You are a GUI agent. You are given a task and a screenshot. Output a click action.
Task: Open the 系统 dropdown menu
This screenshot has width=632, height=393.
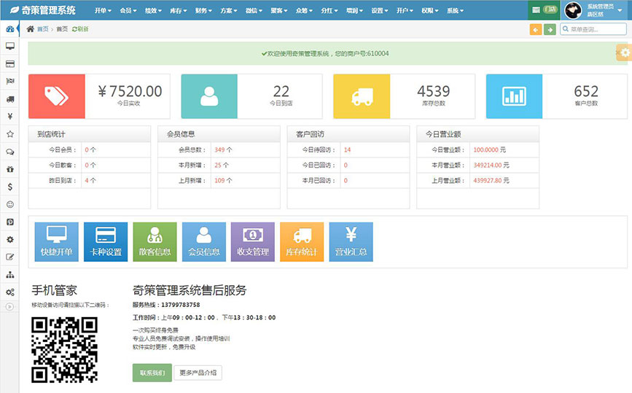pyautogui.click(x=455, y=11)
